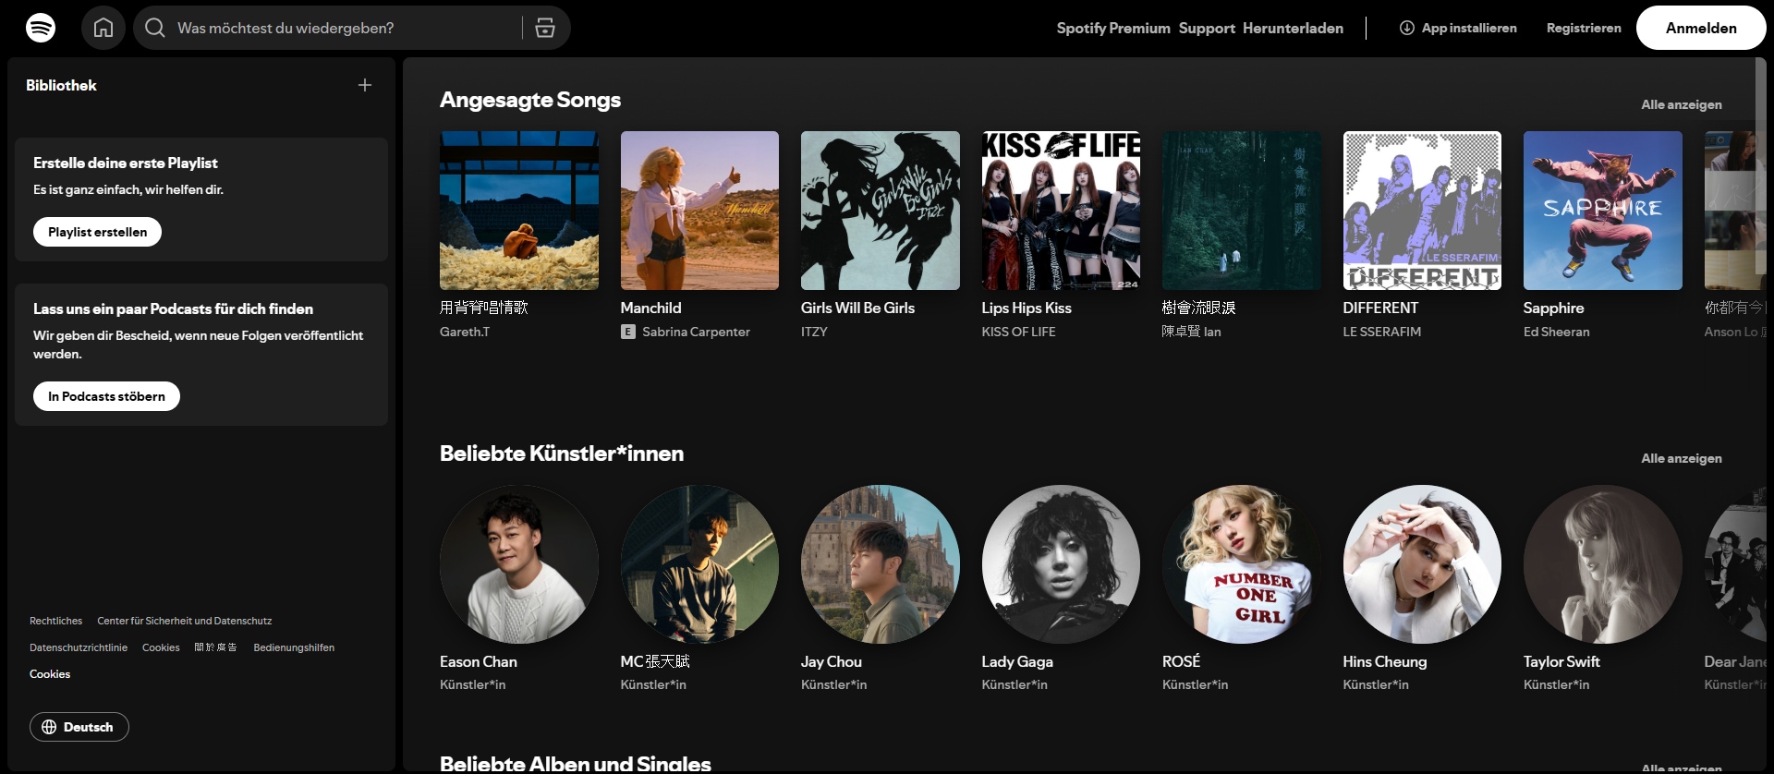Open the Manchild album cover

point(699,211)
